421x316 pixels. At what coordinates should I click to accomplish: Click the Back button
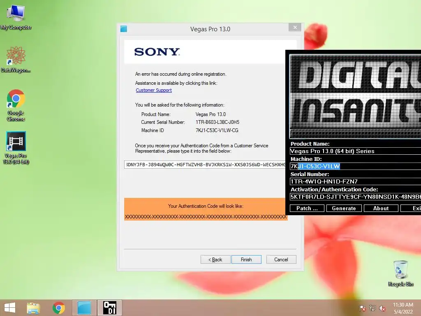pos(215,260)
